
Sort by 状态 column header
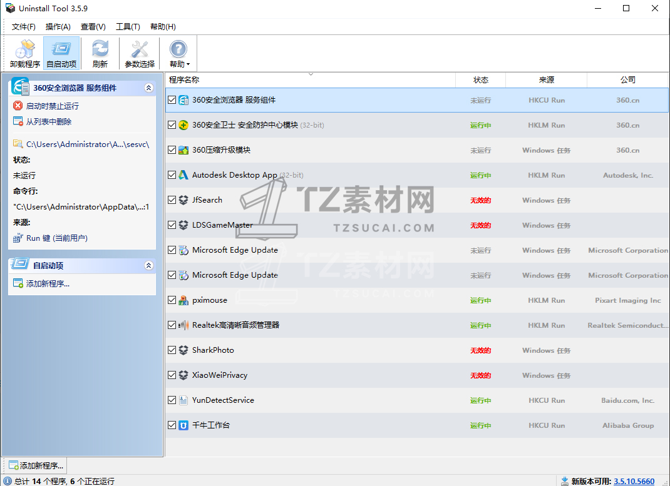[481, 80]
